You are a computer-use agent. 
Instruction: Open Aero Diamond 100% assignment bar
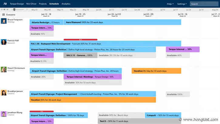[x=123, y=22]
